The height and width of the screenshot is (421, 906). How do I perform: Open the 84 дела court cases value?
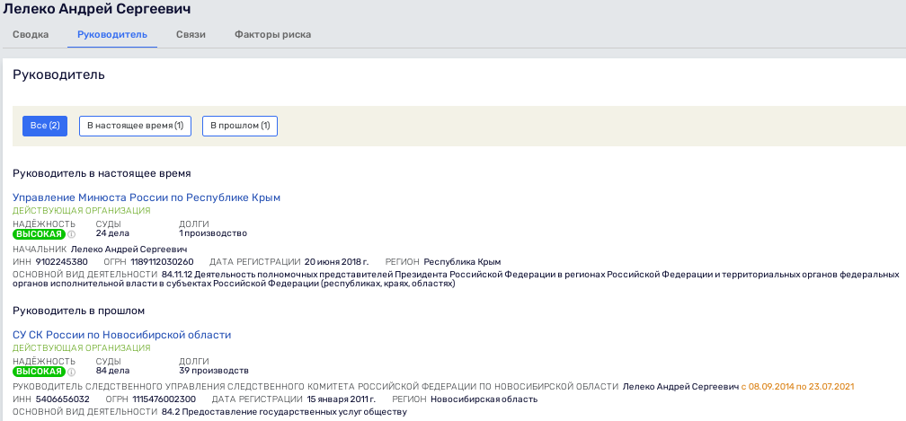pos(113,371)
